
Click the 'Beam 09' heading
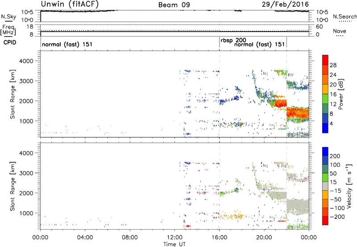(174, 5)
